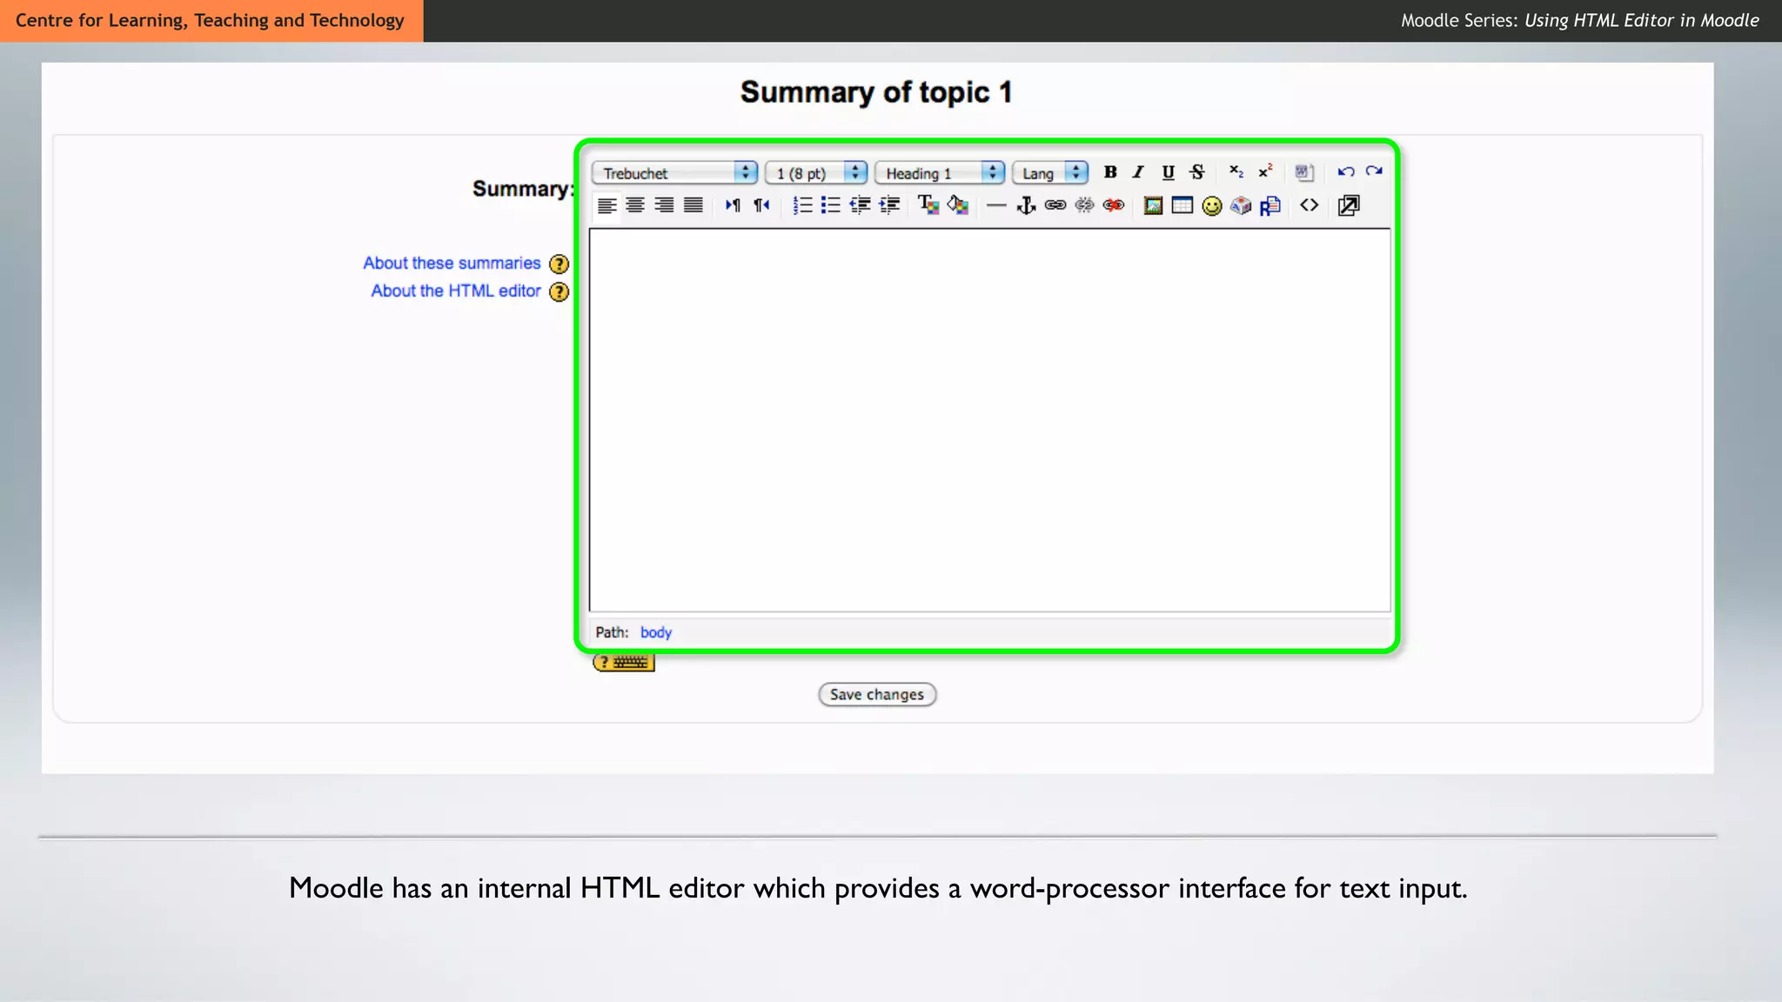Insert a smiley emoticon
This screenshot has height=1002, width=1782.
1211,206
